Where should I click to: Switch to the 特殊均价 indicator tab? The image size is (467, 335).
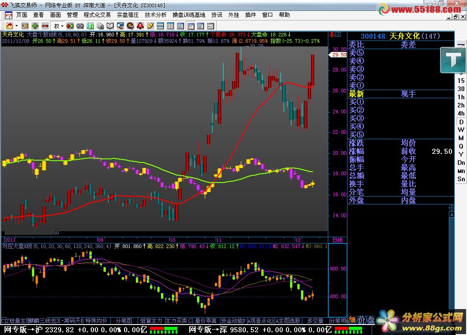96,321
